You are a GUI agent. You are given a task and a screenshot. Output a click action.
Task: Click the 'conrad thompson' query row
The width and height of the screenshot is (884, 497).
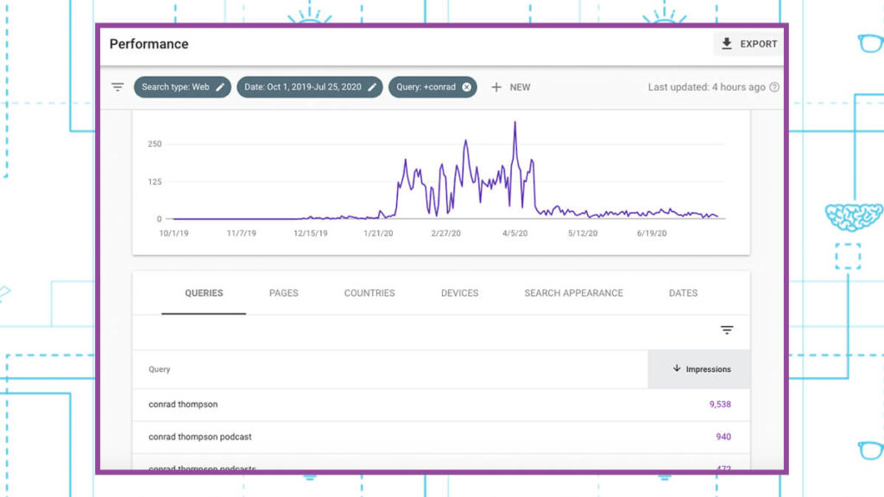click(x=183, y=405)
